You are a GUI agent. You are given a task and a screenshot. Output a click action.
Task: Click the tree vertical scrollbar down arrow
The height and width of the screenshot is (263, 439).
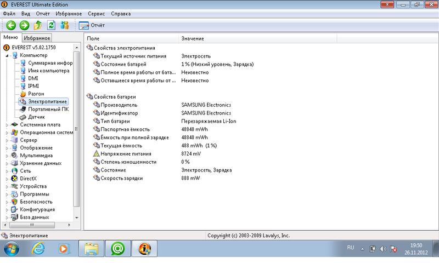(77, 218)
